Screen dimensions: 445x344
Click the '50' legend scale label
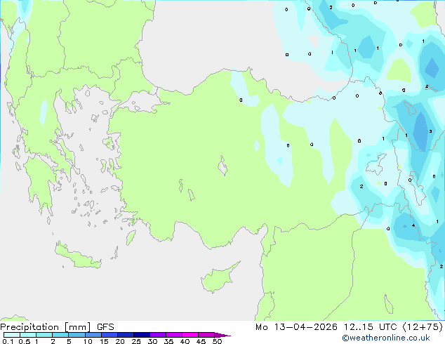pyautogui.click(x=218, y=341)
